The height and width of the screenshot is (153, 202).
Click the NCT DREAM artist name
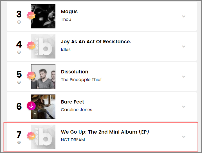point(73,140)
